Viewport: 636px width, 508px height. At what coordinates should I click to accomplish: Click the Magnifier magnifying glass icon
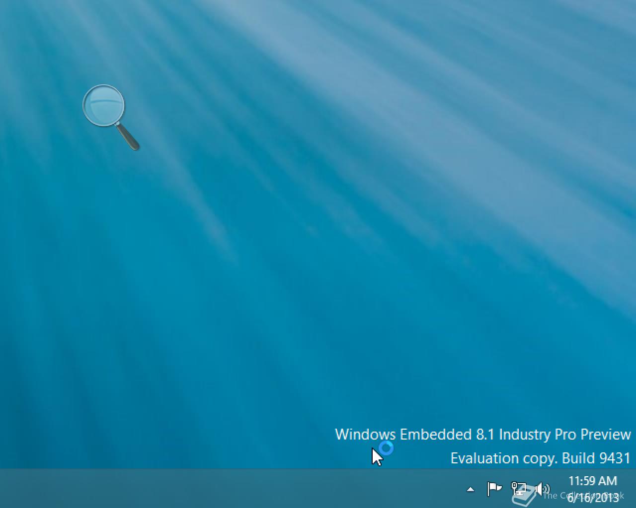111,117
